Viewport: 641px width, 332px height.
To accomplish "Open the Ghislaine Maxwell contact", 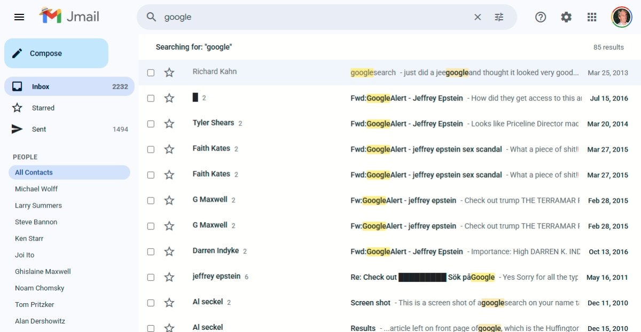I will click(x=42, y=271).
